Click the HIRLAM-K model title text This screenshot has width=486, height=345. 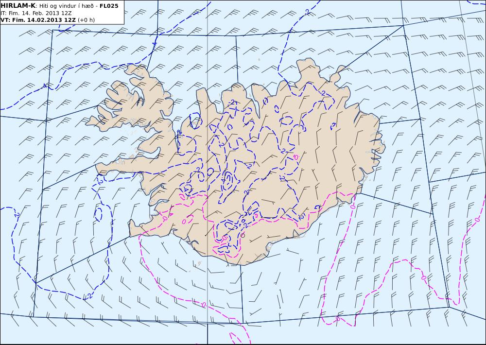pyautogui.click(x=18, y=6)
